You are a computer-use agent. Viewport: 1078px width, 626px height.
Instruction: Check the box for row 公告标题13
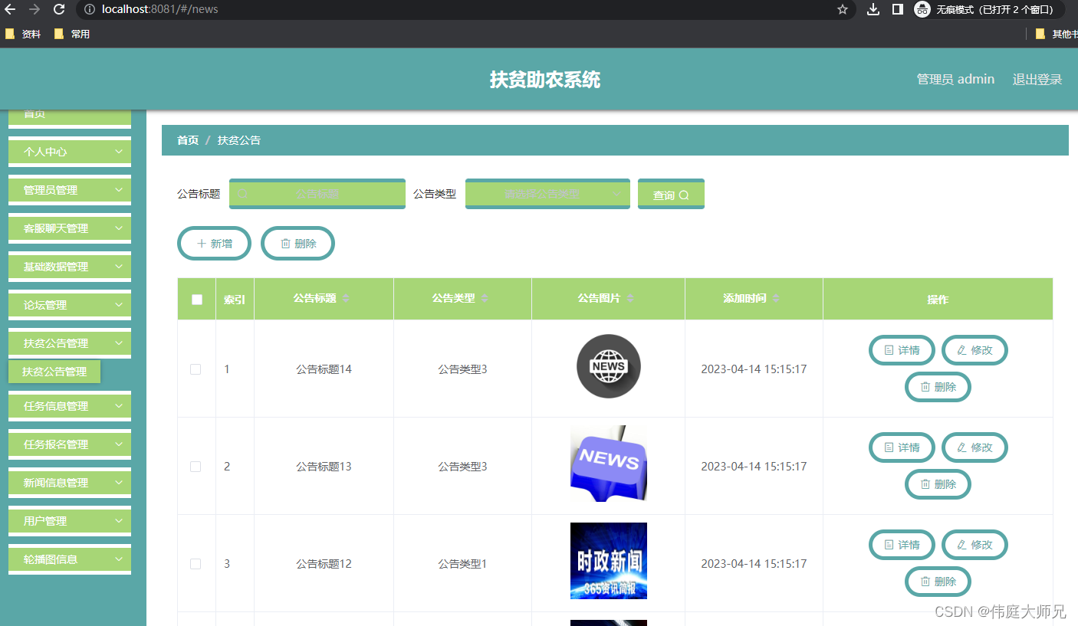[196, 467]
